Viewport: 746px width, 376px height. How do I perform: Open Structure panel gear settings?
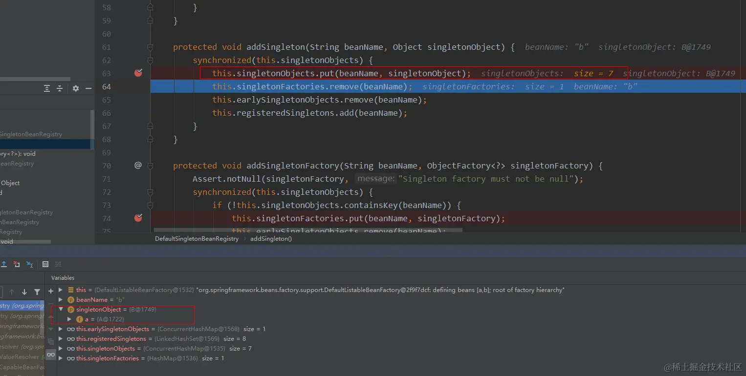tap(76, 88)
